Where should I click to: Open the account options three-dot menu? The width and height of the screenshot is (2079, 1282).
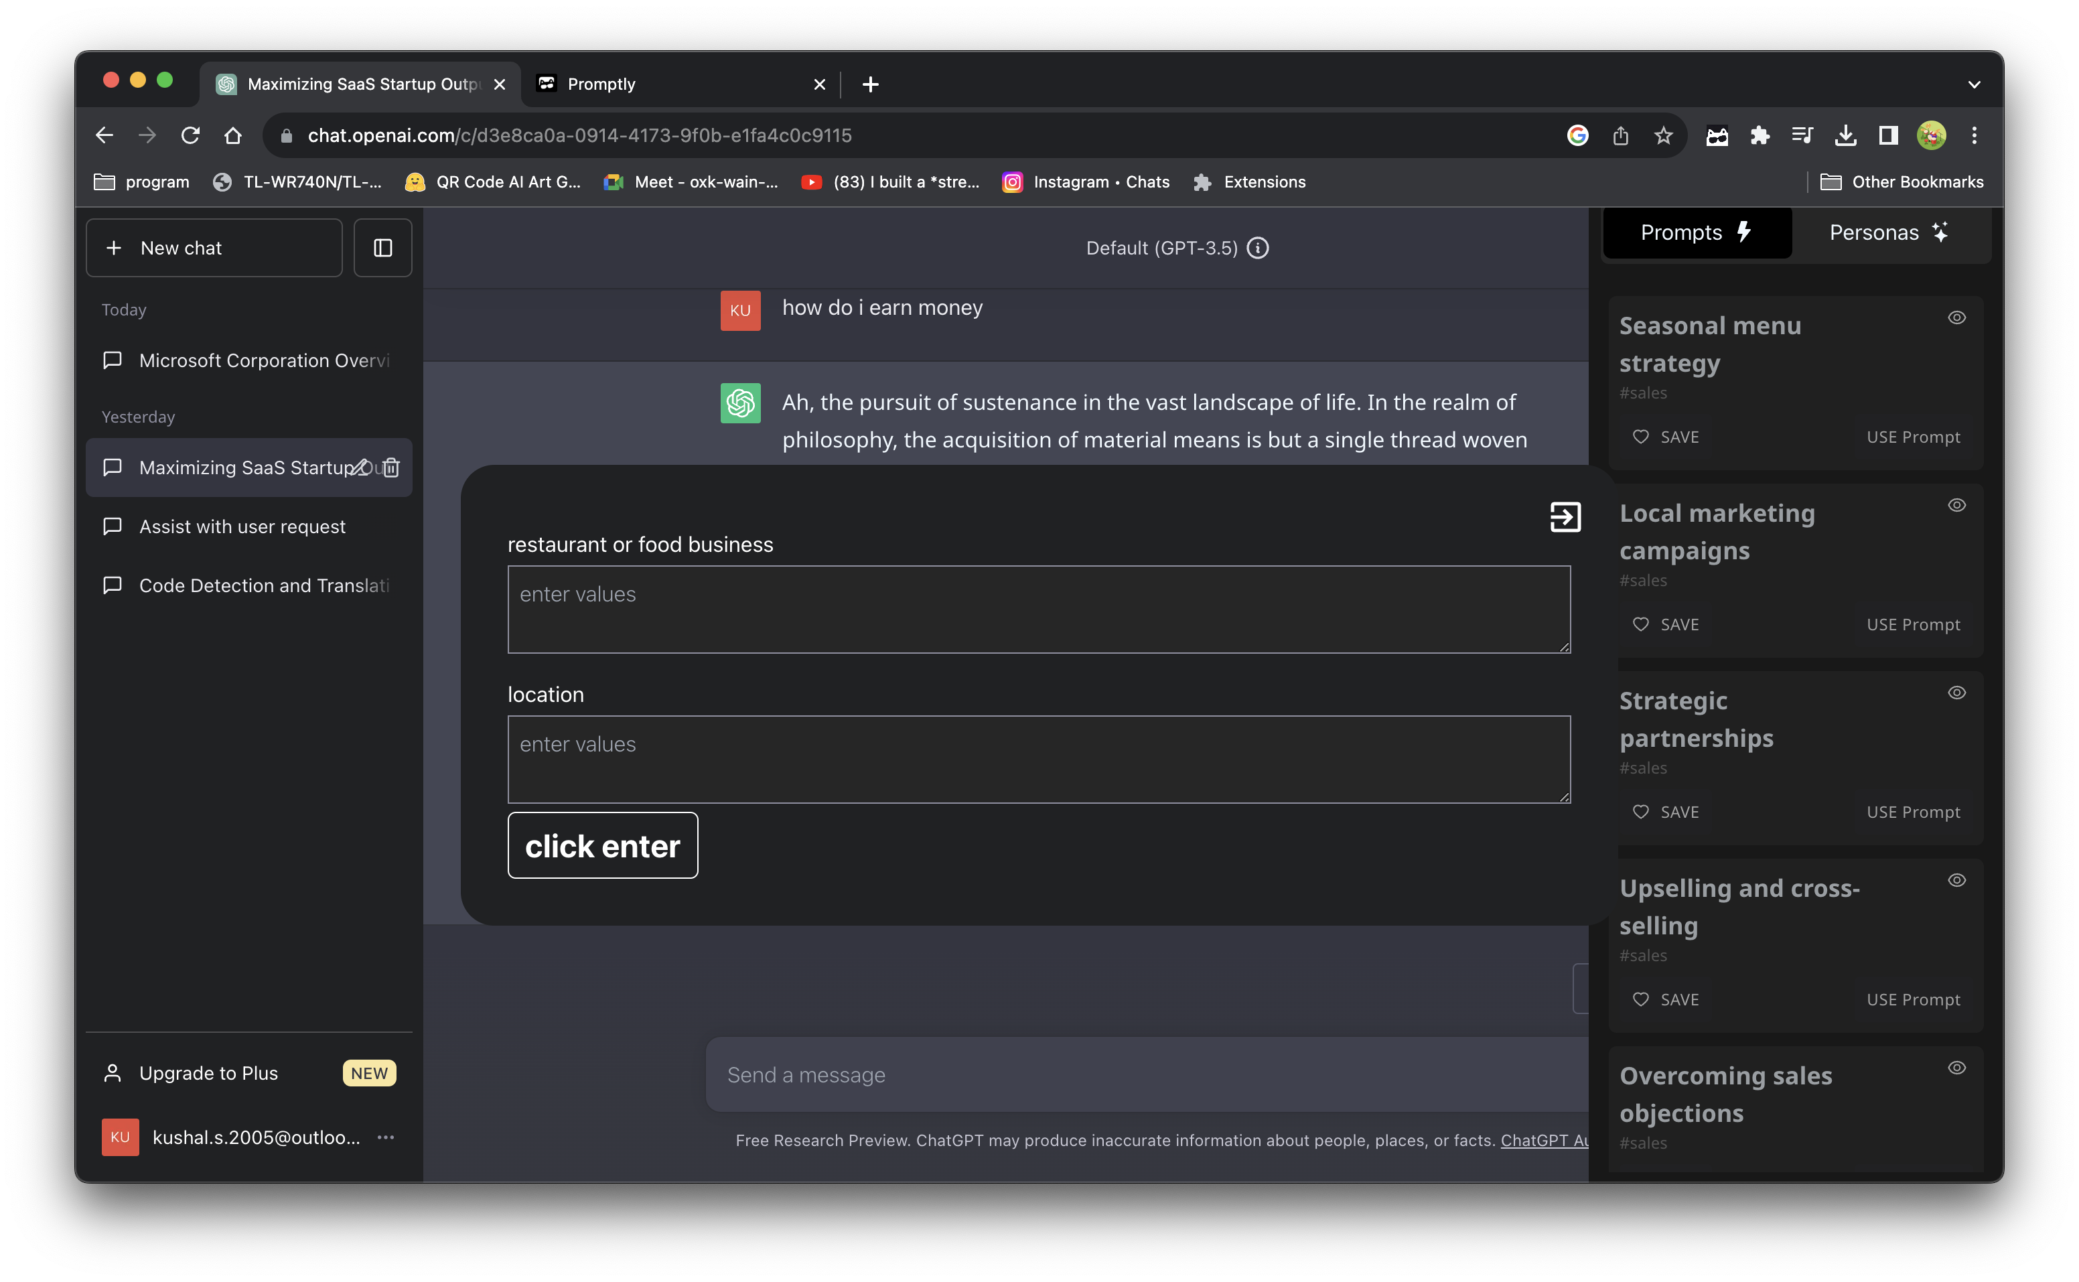pos(386,1137)
